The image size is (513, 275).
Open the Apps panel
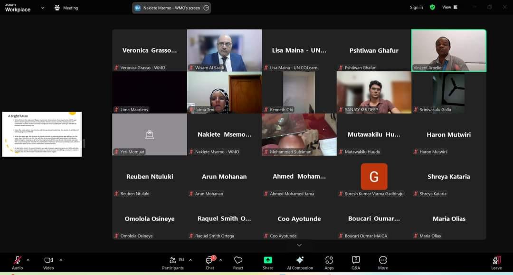click(329, 261)
